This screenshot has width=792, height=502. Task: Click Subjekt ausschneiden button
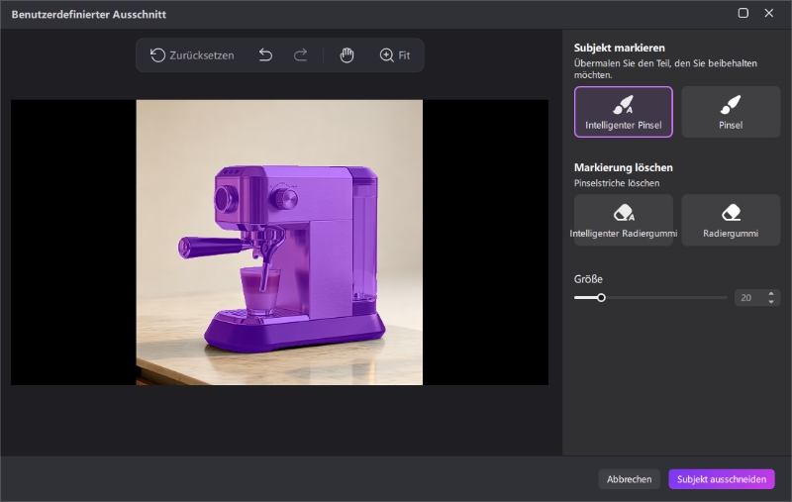(x=722, y=479)
